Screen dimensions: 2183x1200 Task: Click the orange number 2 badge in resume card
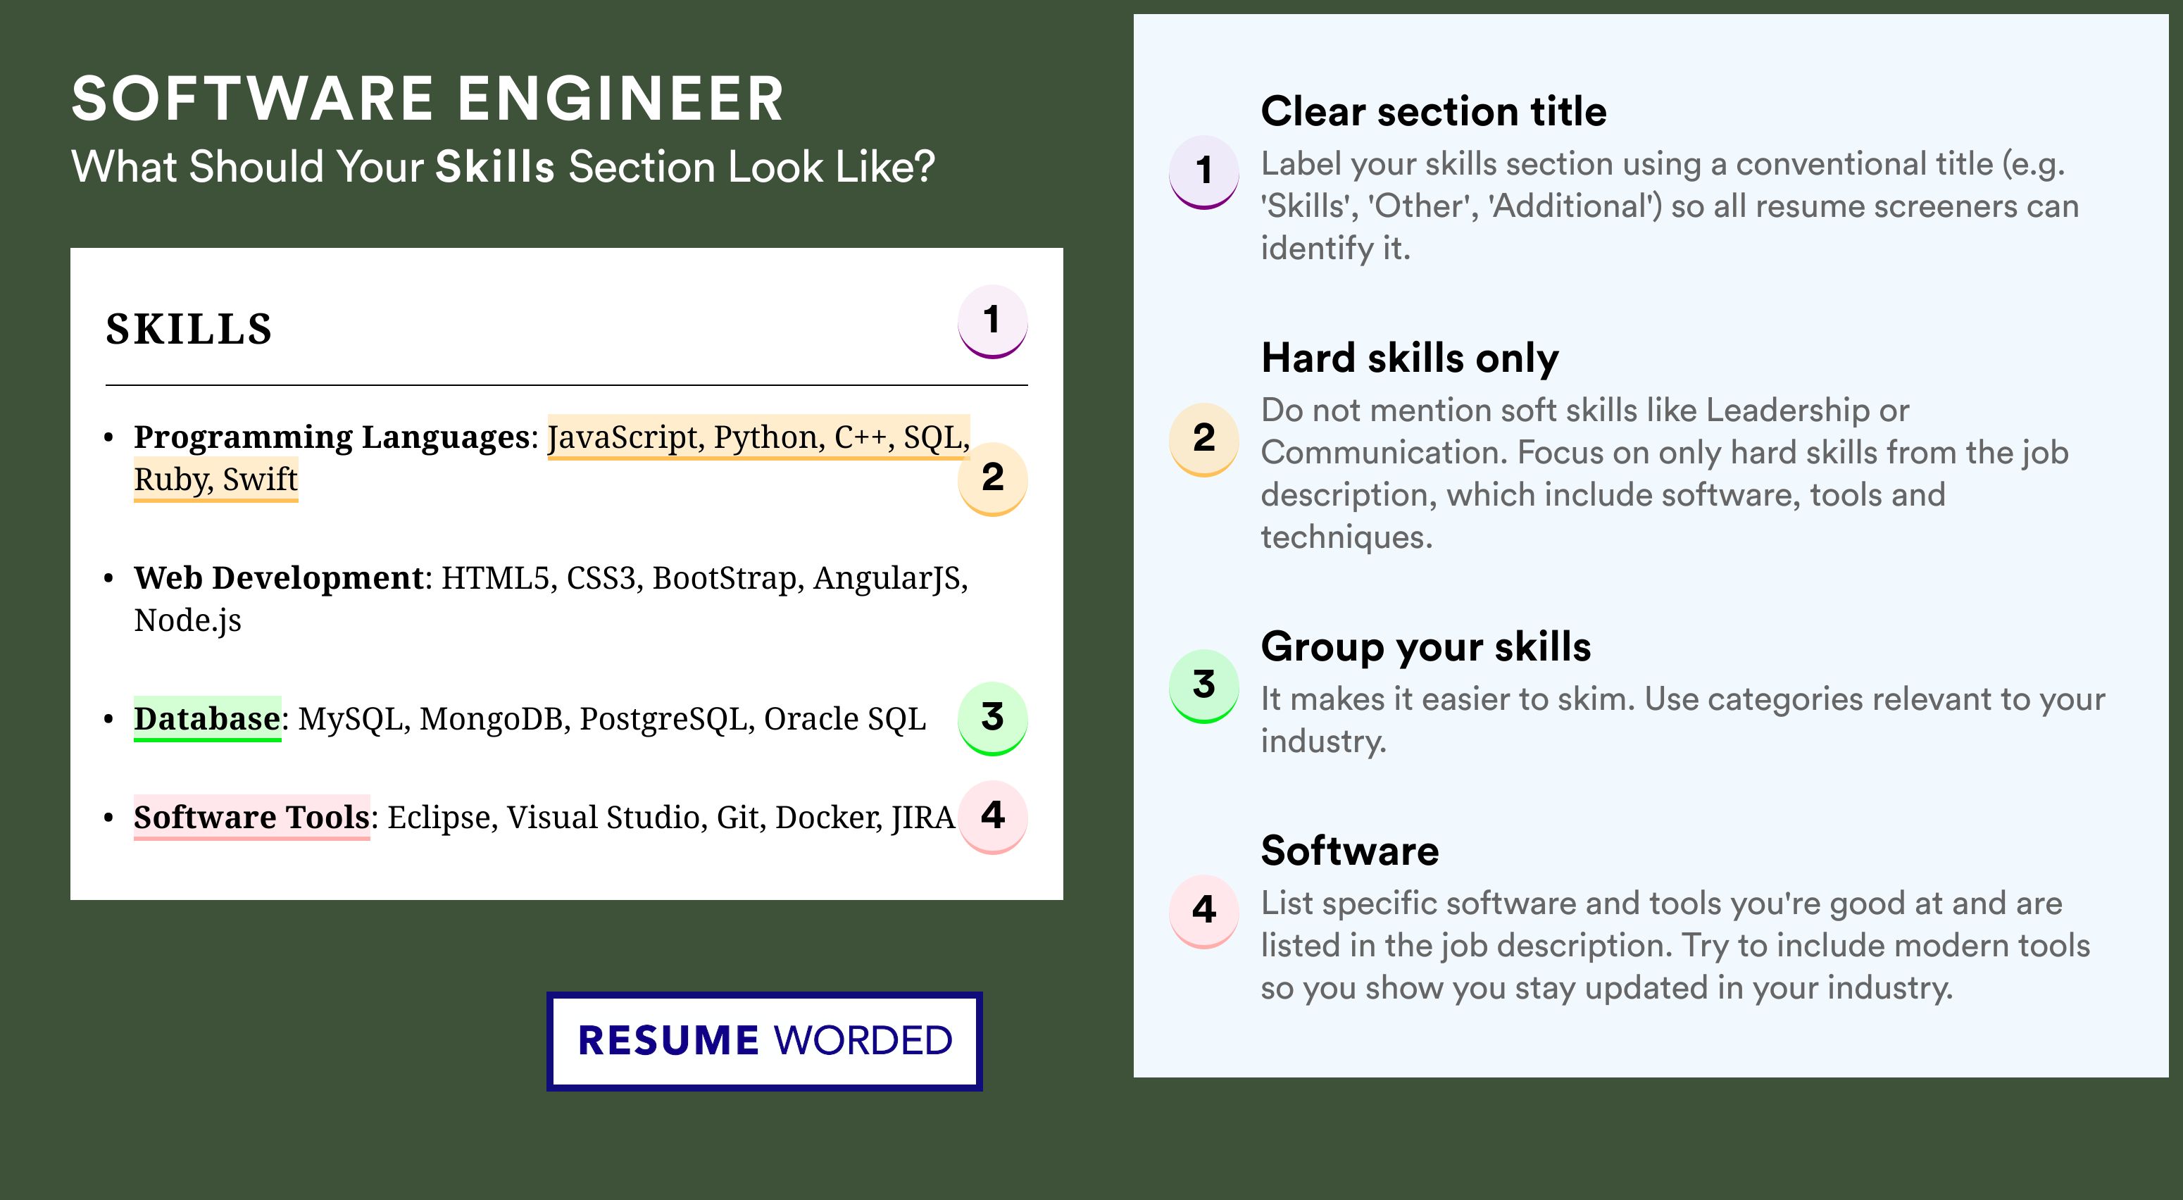(992, 479)
